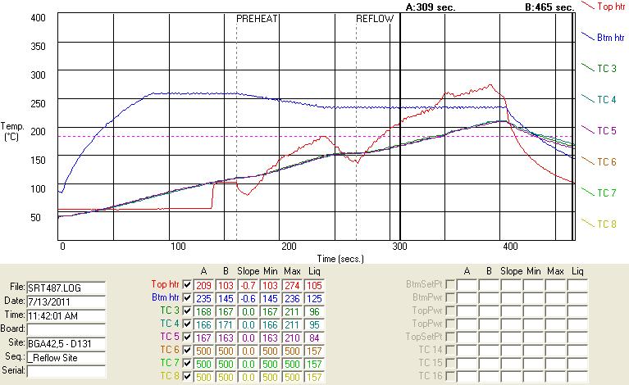Viewport: 629px width, 385px height.
Task: Click the Top htr row label
Action: (x=165, y=284)
